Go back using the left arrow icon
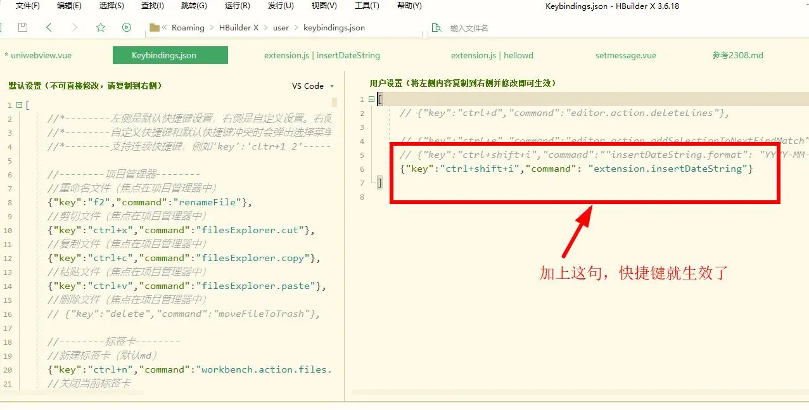Image resolution: width=809 pixels, height=410 pixels. 49,27
